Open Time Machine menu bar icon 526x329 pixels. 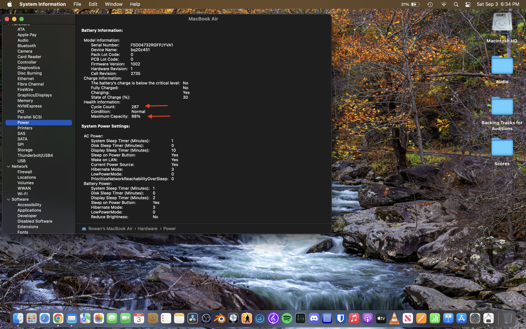[x=430, y=4]
